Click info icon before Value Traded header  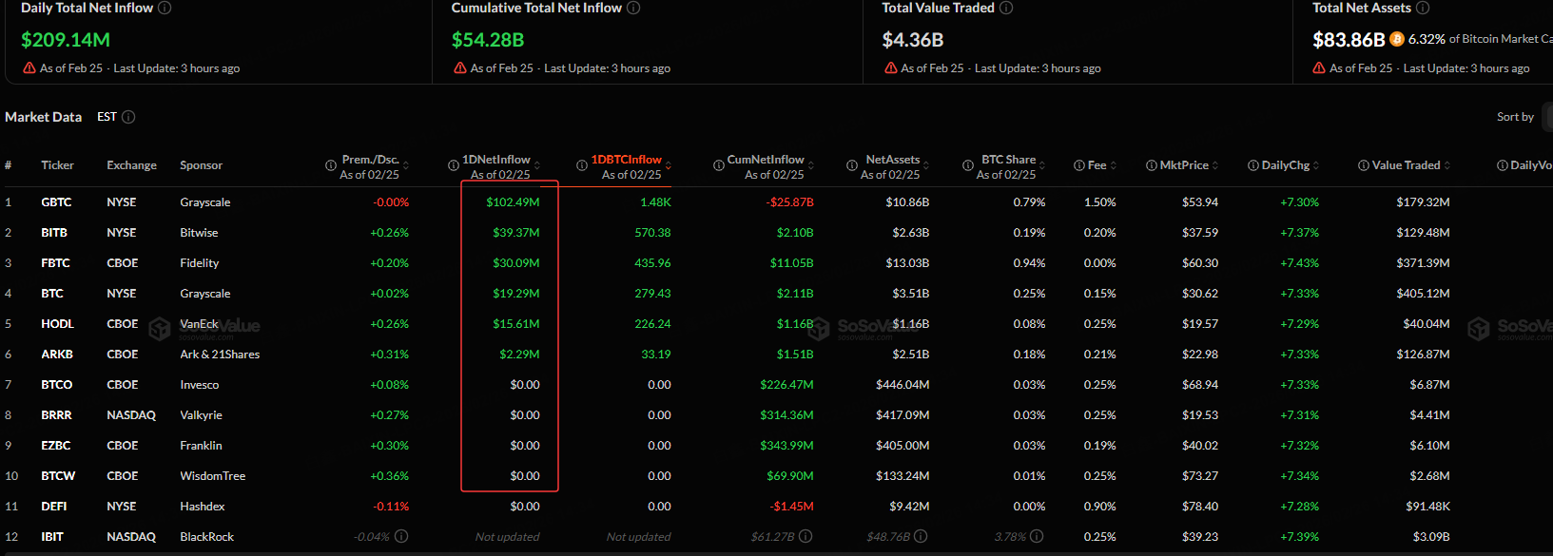click(1364, 165)
